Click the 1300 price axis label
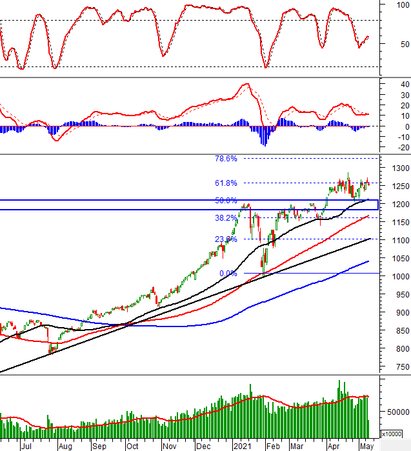The height and width of the screenshot is (451, 411). click(401, 168)
